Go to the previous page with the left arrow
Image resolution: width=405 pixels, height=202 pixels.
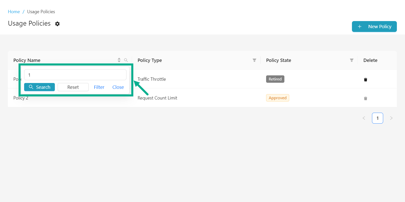[x=364, y=118]
